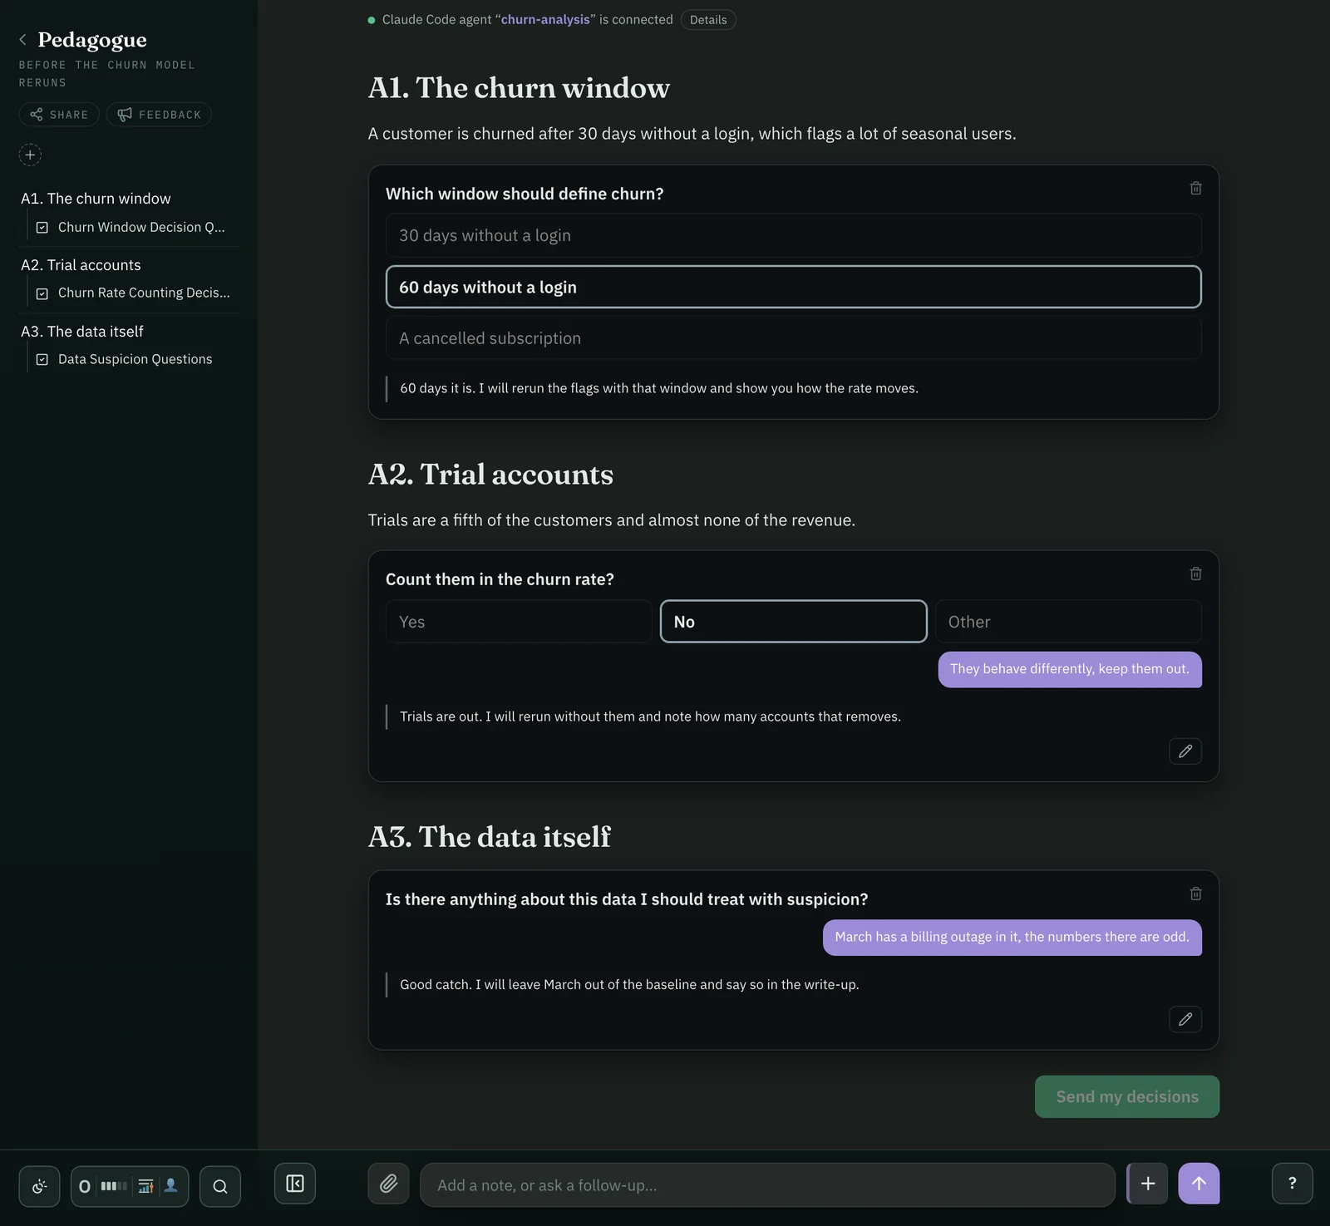
Task: Click the blue person icon in status group
Action: click(x=171, y=1186)
